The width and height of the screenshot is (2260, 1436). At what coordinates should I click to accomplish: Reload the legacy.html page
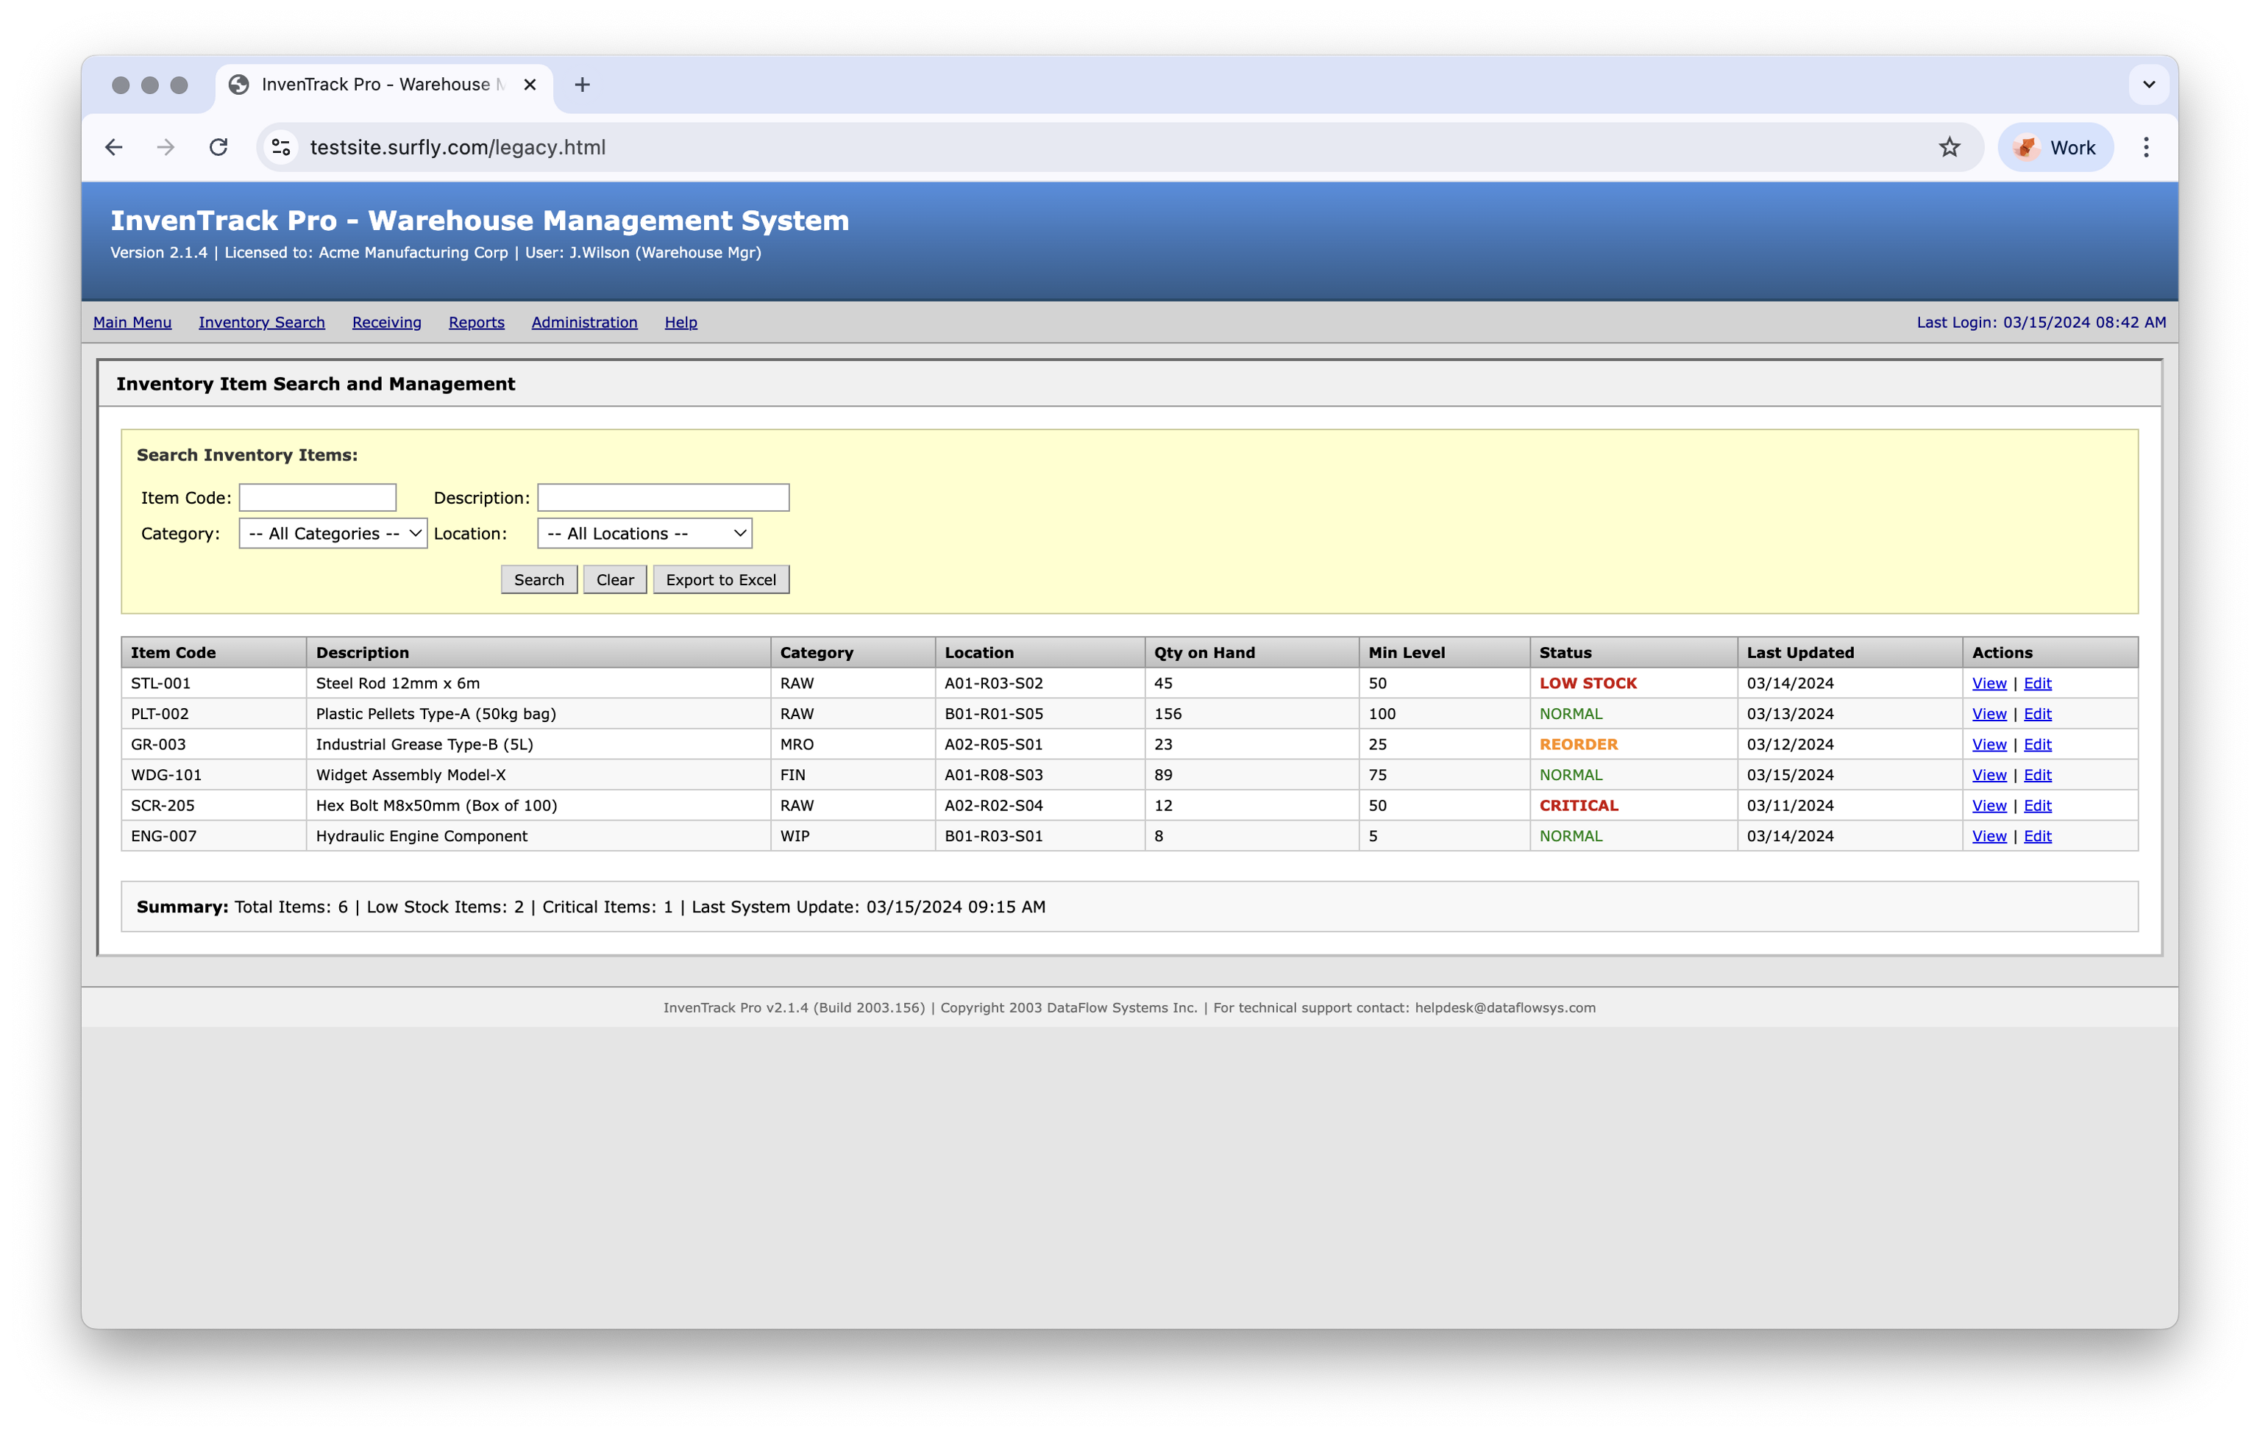pyautogui.click(x=218, y=146)
